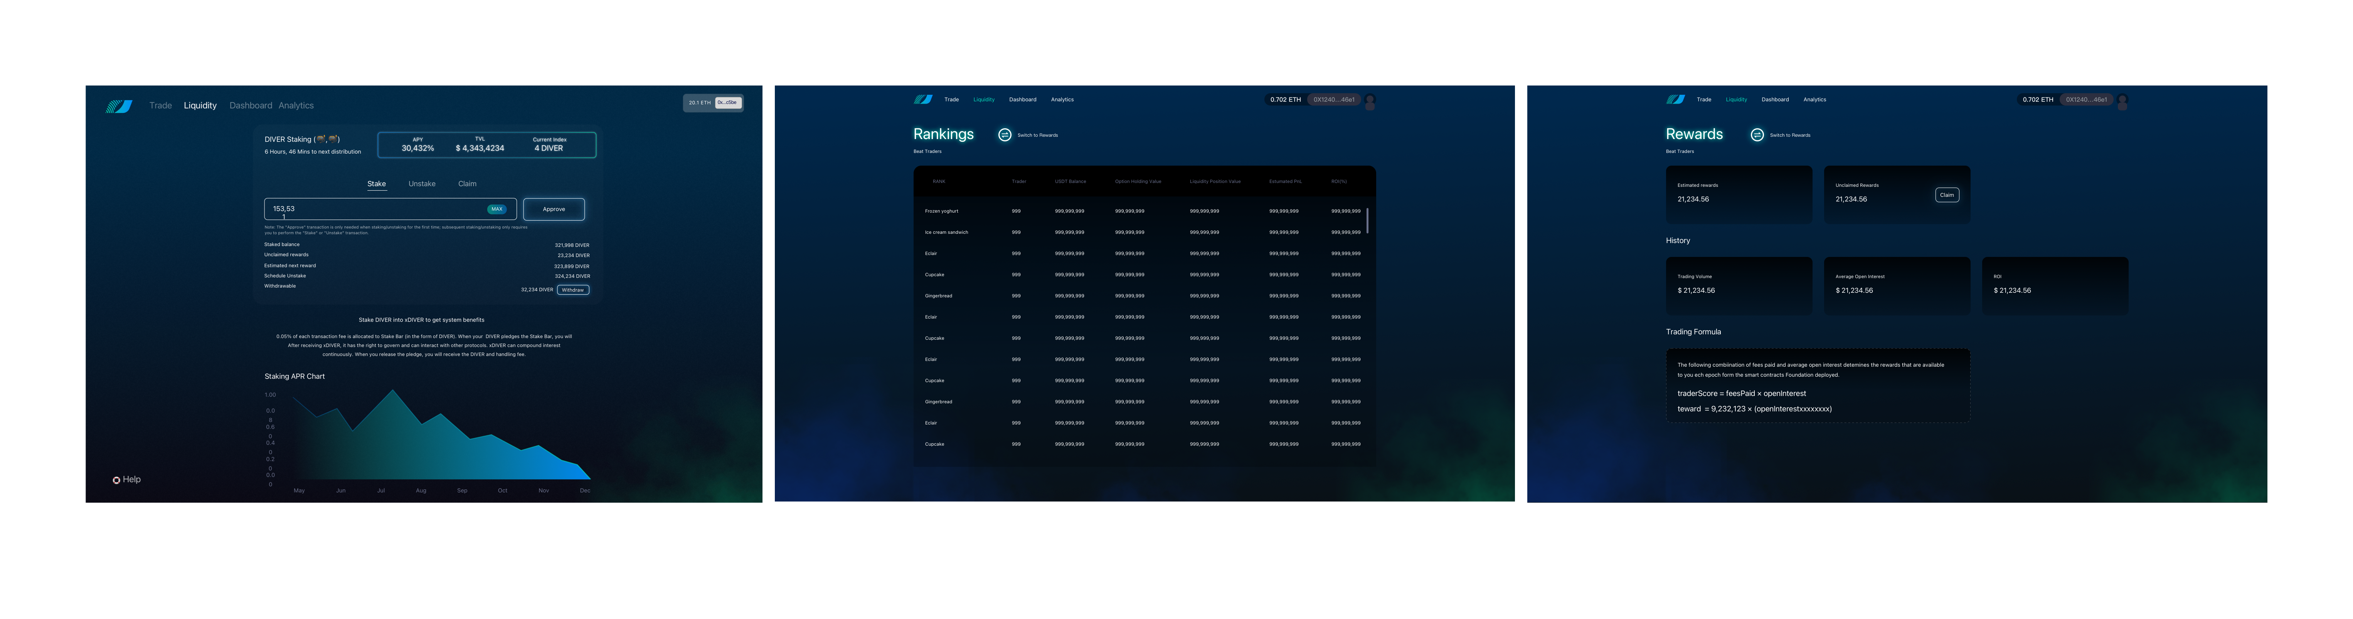
Task: Click the ROI history card
Action: click(x=2055, y=286)
